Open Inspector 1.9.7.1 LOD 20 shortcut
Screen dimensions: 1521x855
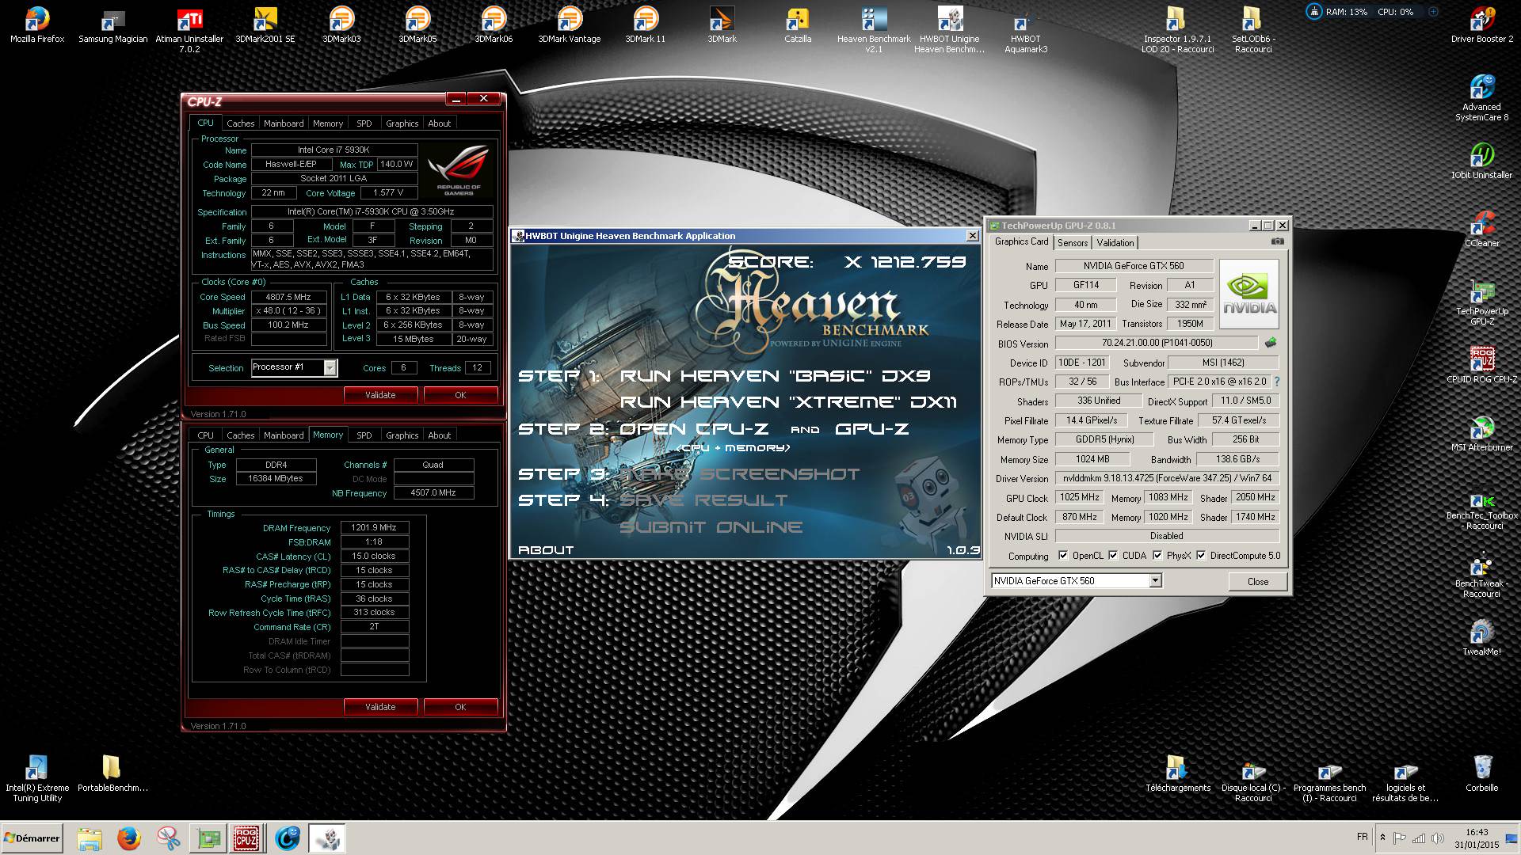point(1177,30)
